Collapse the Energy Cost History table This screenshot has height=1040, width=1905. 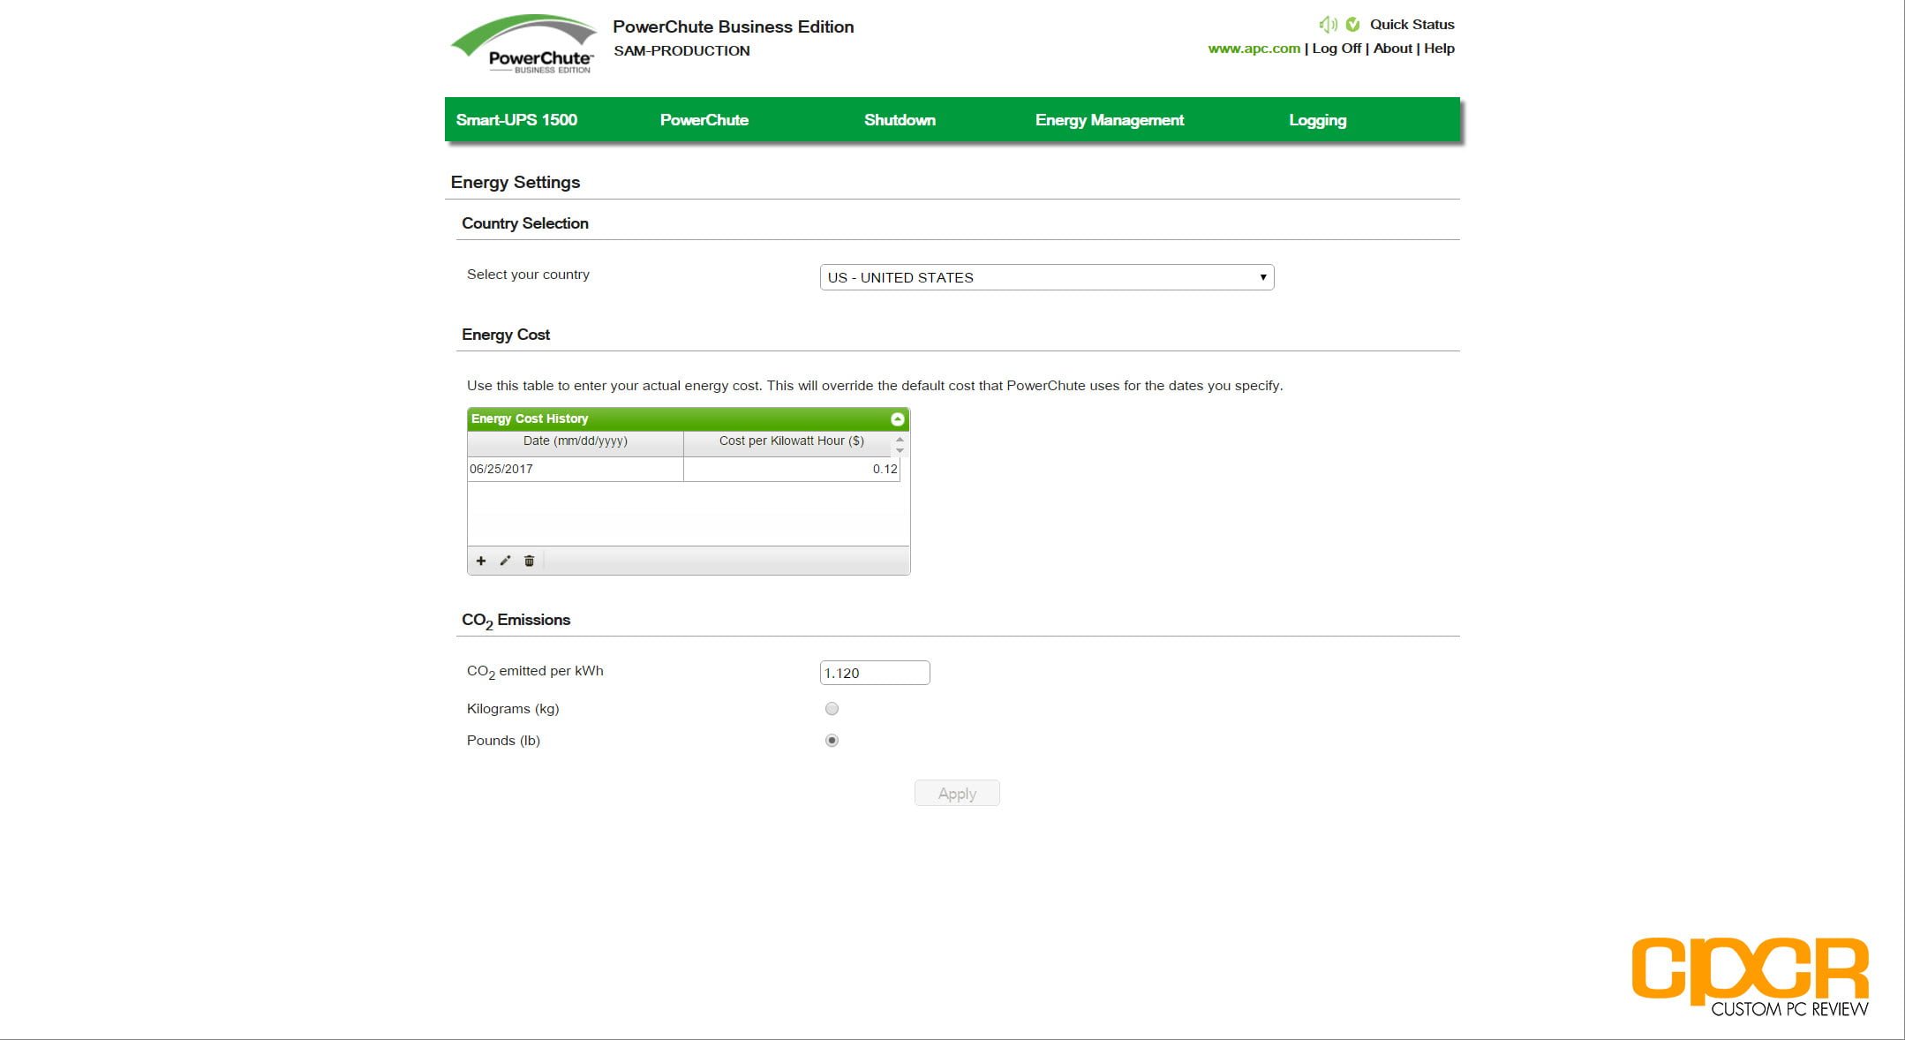point(897,418)
